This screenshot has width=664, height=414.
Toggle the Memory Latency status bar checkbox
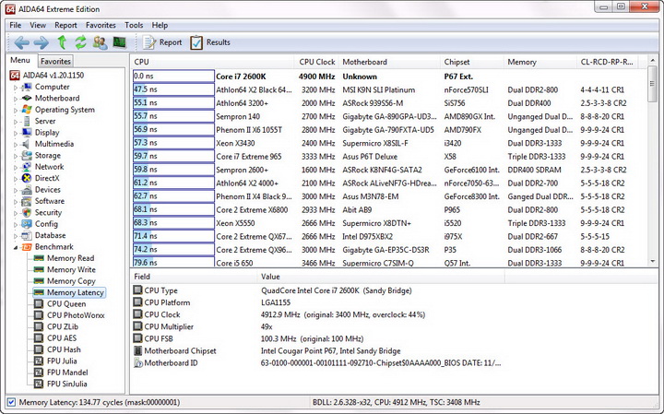[x=11, y=402]
